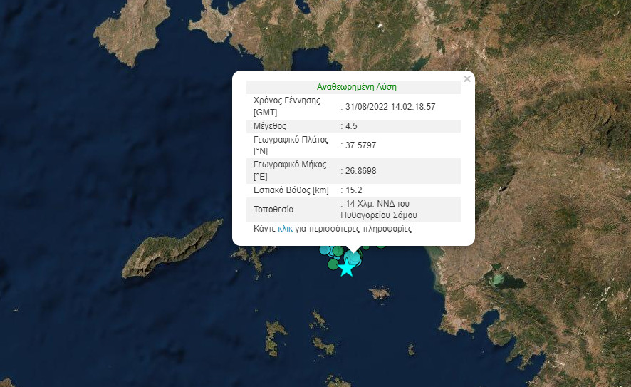
Task: Click the lake on the eastern mainland
Action: (x=501, y=279)
